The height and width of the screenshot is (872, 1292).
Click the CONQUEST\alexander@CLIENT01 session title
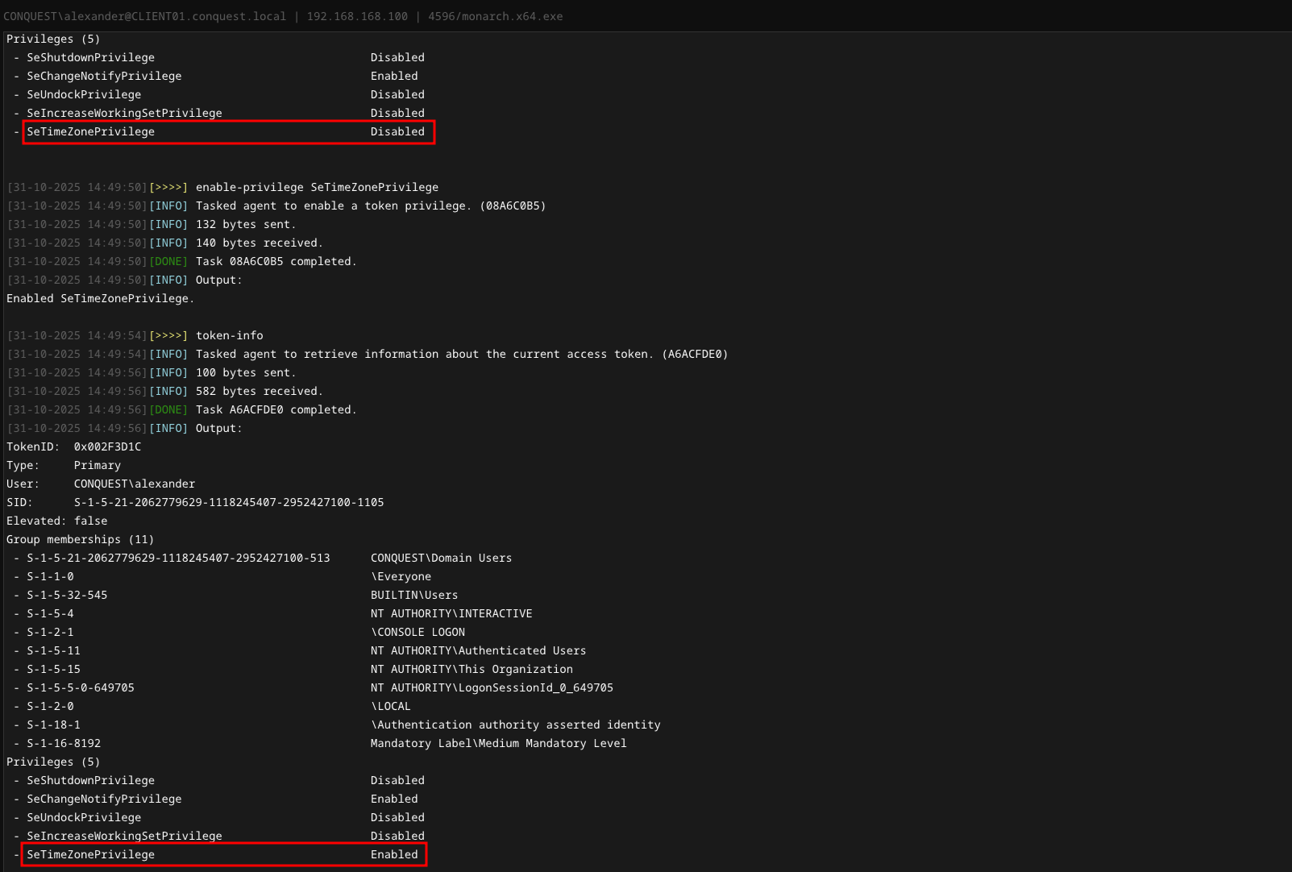pyautogui.click(x=144, y=16)
